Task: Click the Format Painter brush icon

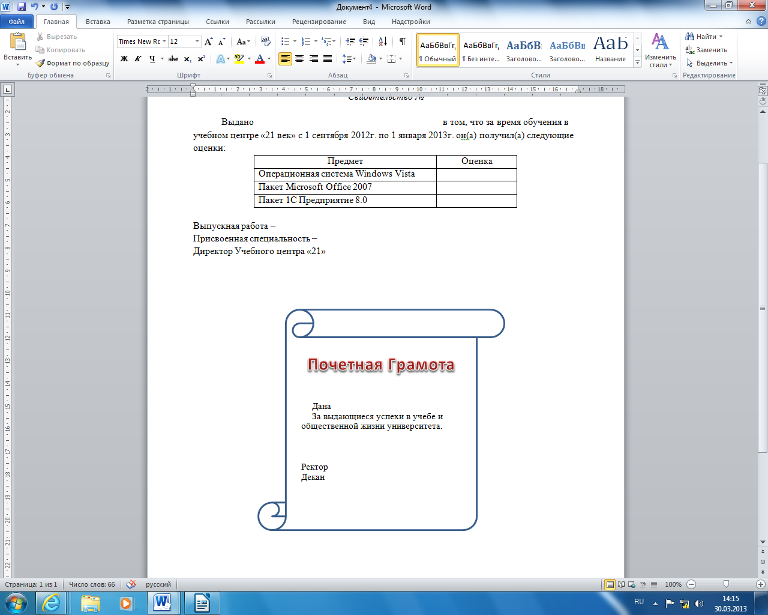Action: coord(40,63)
